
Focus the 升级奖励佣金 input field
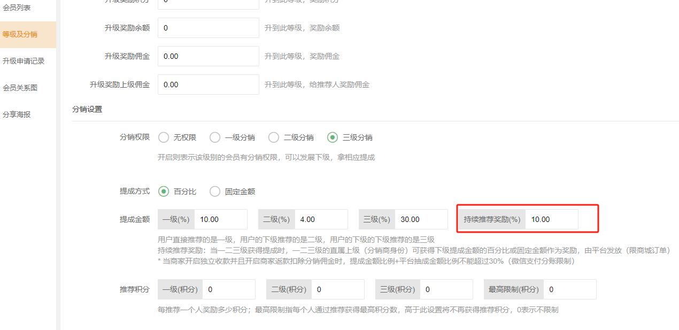click(x=208, y=56)
